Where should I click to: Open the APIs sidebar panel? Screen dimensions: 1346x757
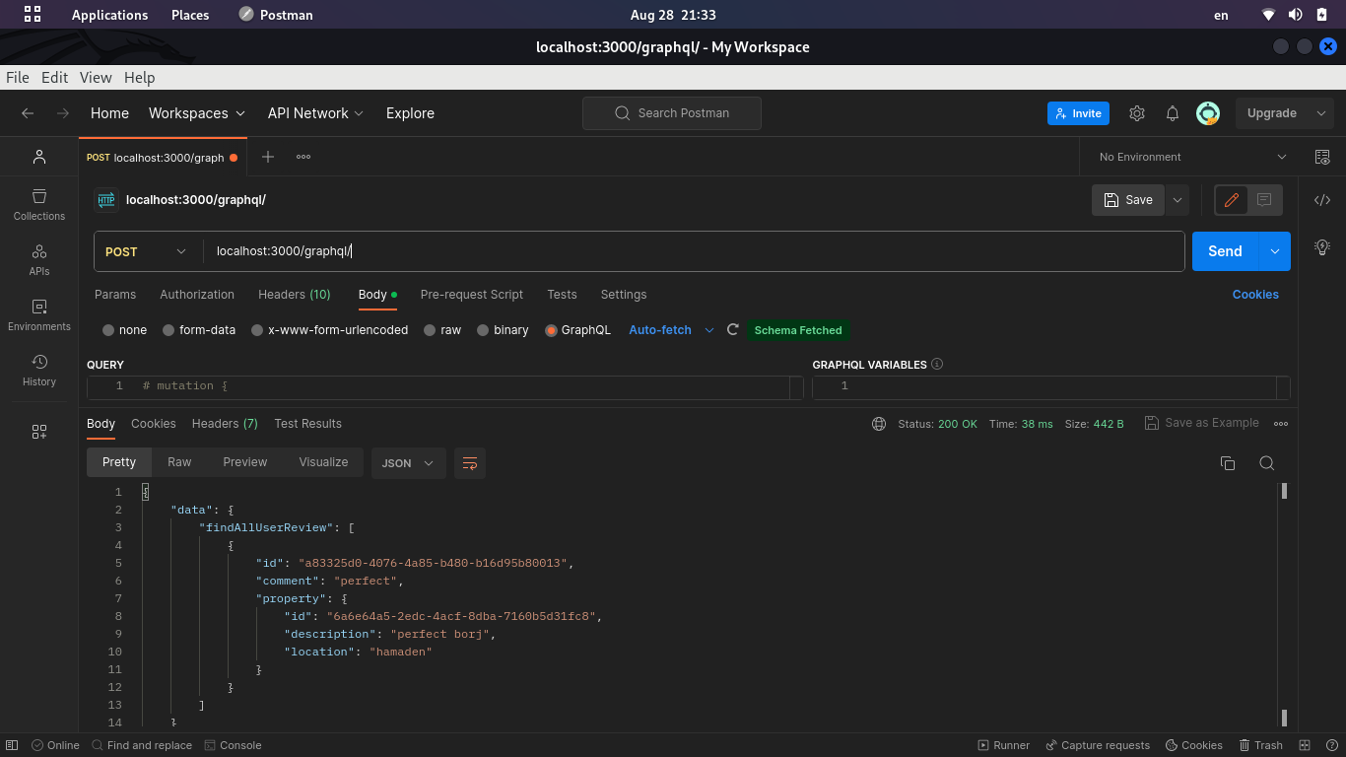39,260
